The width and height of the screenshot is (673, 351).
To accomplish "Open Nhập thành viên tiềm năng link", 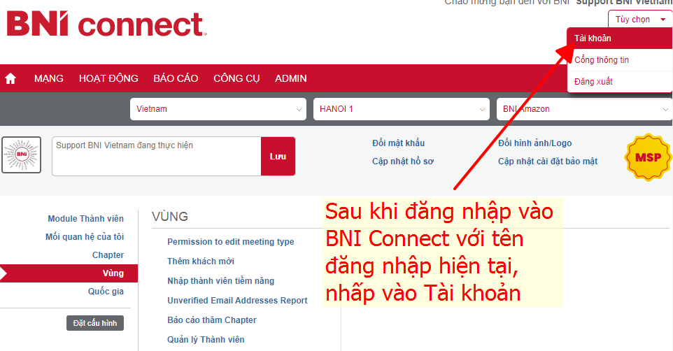I will point(220,281).
